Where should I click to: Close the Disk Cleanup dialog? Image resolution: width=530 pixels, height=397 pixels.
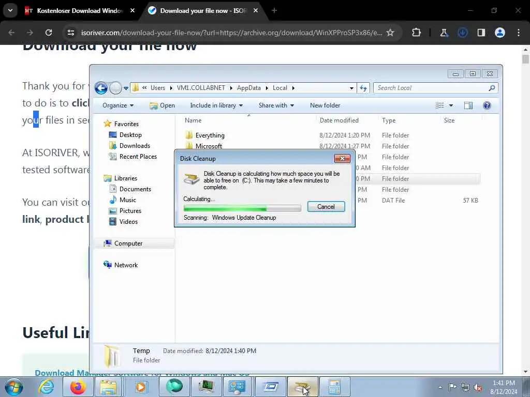pos(342,158)
